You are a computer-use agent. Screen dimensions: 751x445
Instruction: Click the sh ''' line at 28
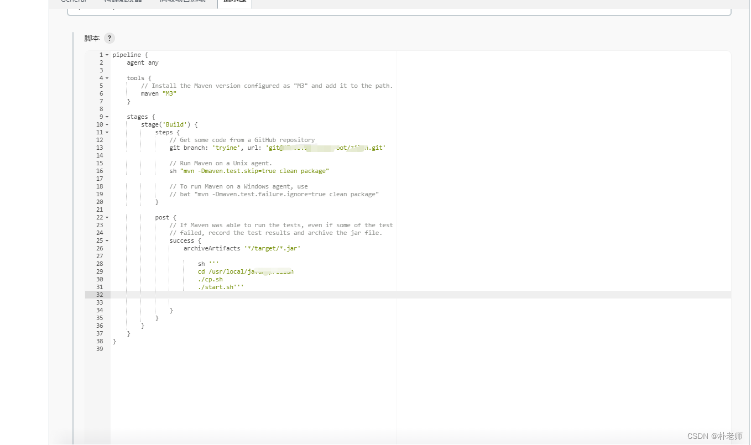pyautogui.click(x=208, y=264)
